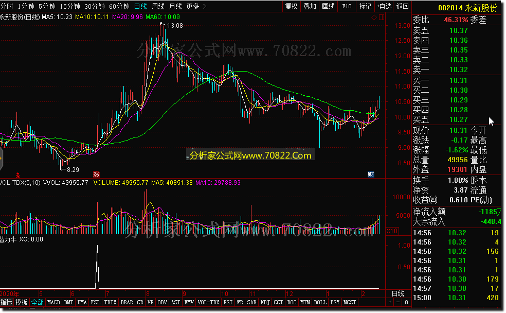Click the minus zoom-out button beside the indicator bar
Screen dimensions: 506x313
398,302
